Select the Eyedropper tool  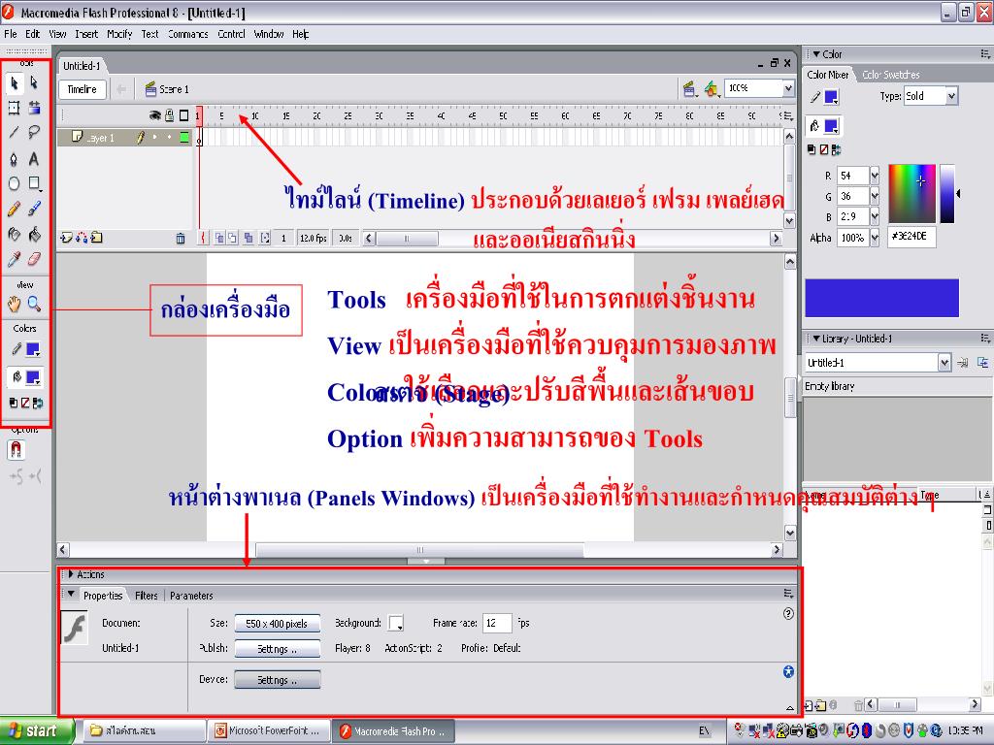pos(14,259)
